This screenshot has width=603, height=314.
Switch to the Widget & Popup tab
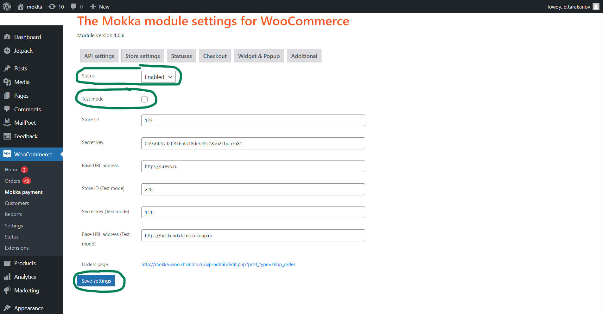(x=259, y=56)
